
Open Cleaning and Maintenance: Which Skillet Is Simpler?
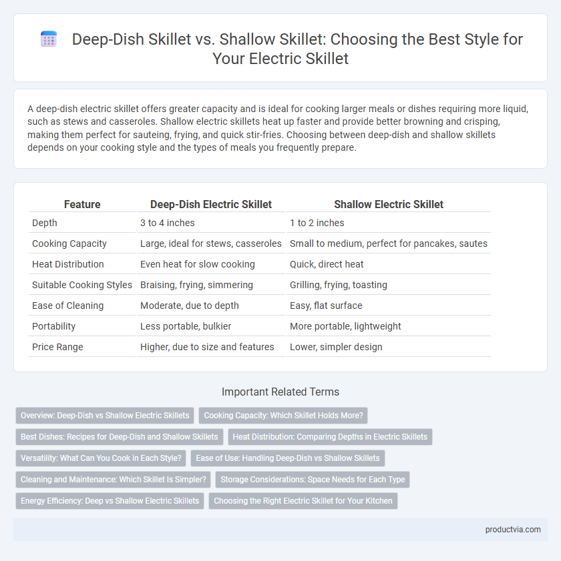[x=114, y=480]
